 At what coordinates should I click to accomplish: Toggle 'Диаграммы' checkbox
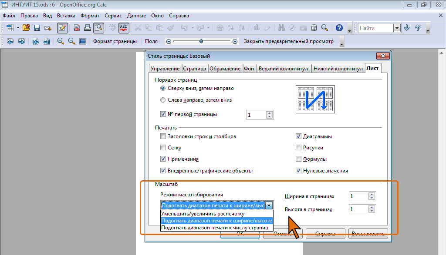pos(298,136)
